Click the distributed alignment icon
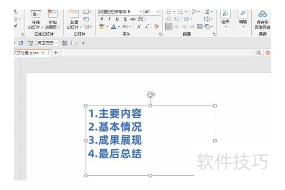The height and width of the screenshot is (190, 285). pos(200,27)
